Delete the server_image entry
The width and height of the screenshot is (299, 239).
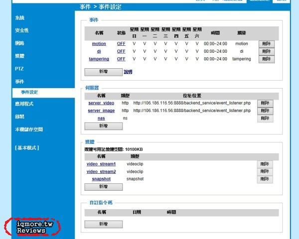pos(265,111)
